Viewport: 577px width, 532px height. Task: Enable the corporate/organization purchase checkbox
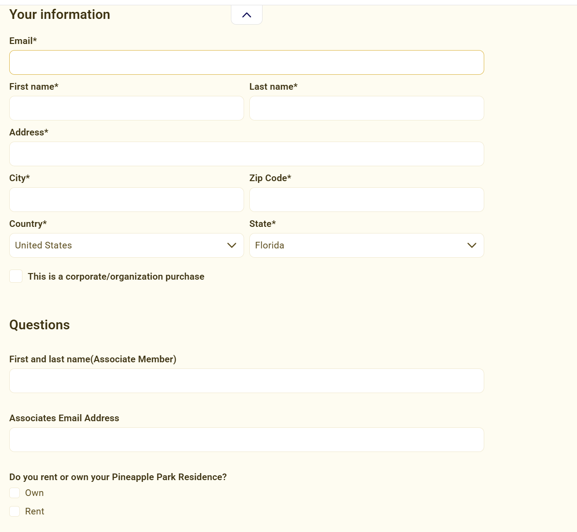(x=16, y=276)
